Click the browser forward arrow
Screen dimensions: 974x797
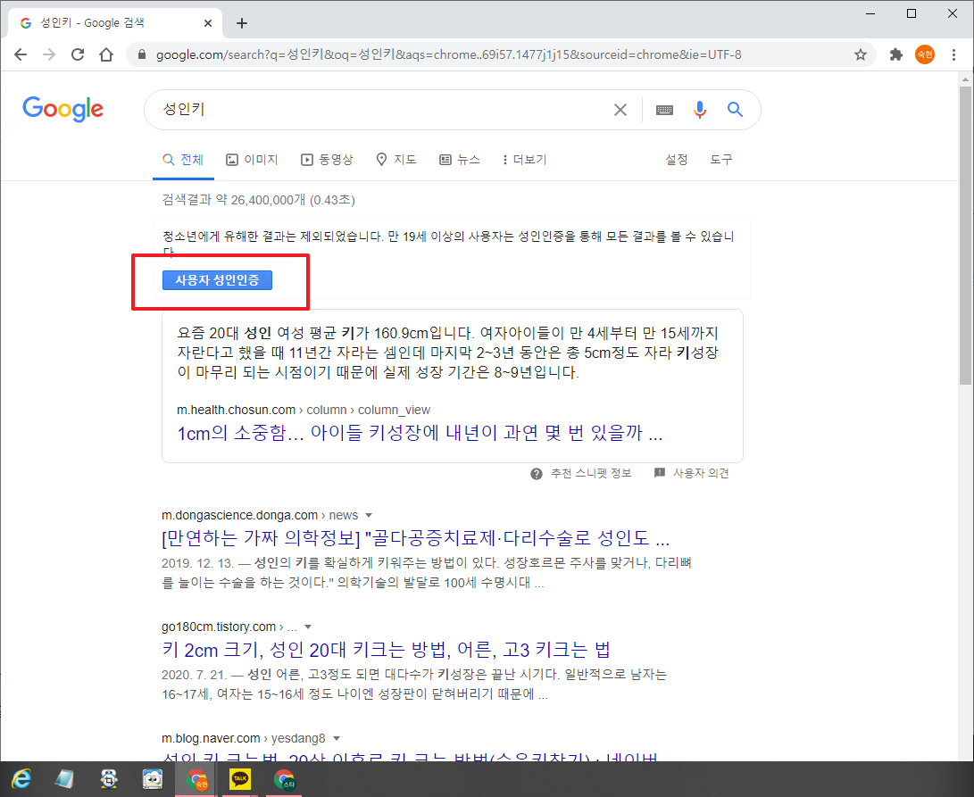tap(49, 54)
